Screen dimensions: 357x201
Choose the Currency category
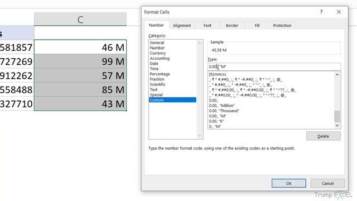click(172, 53)
